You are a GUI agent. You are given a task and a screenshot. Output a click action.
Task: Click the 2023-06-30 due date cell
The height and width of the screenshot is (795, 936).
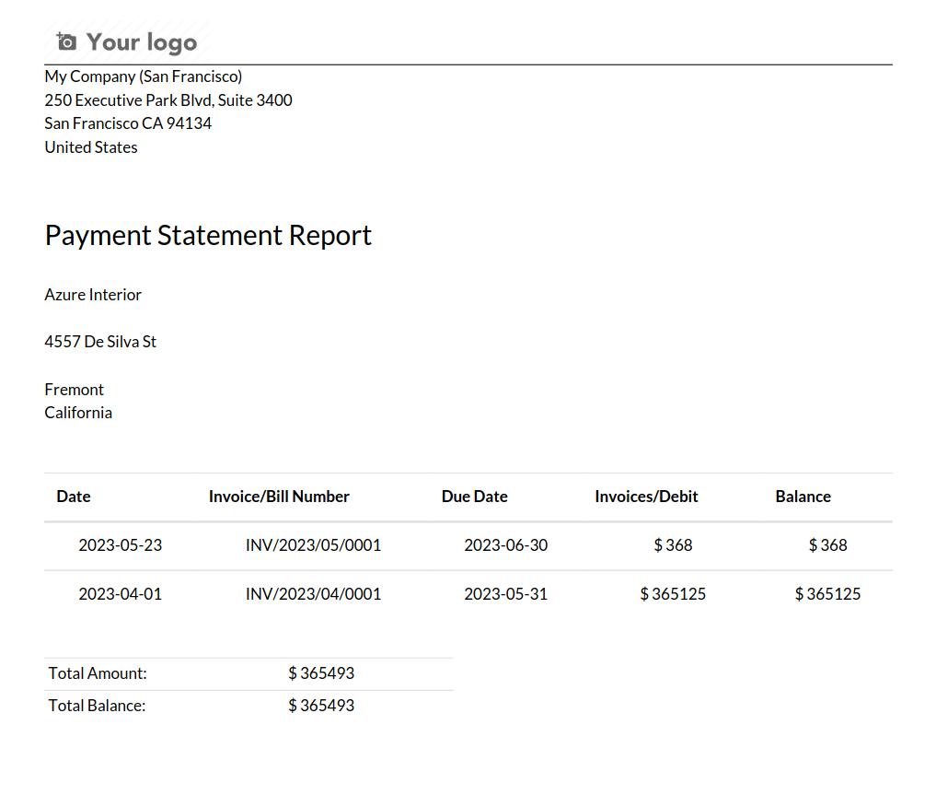(x=505, y=545)
